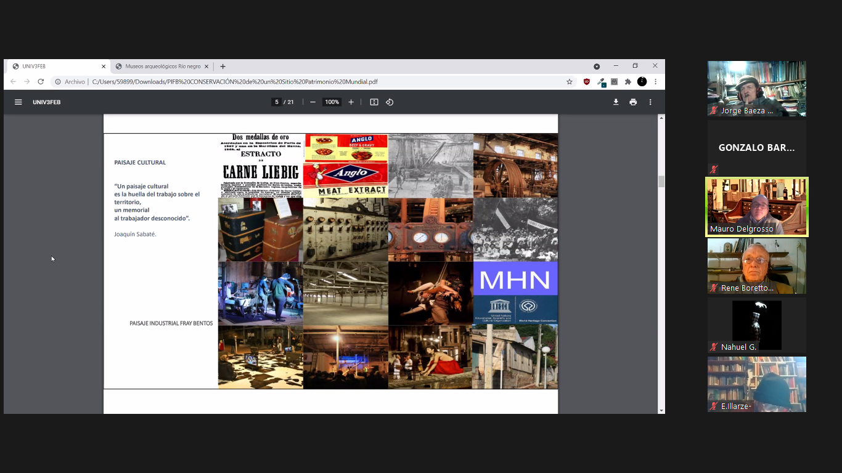Click the UNESCO World Heritage logo
Image resolution: width=842 pixels, height=473 pixels.
click(x=515, y=310)
